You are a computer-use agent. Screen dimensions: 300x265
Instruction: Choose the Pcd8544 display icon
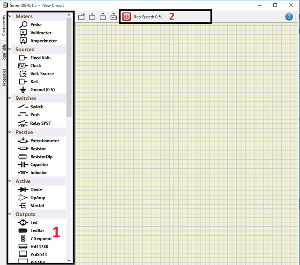[23, 254]
